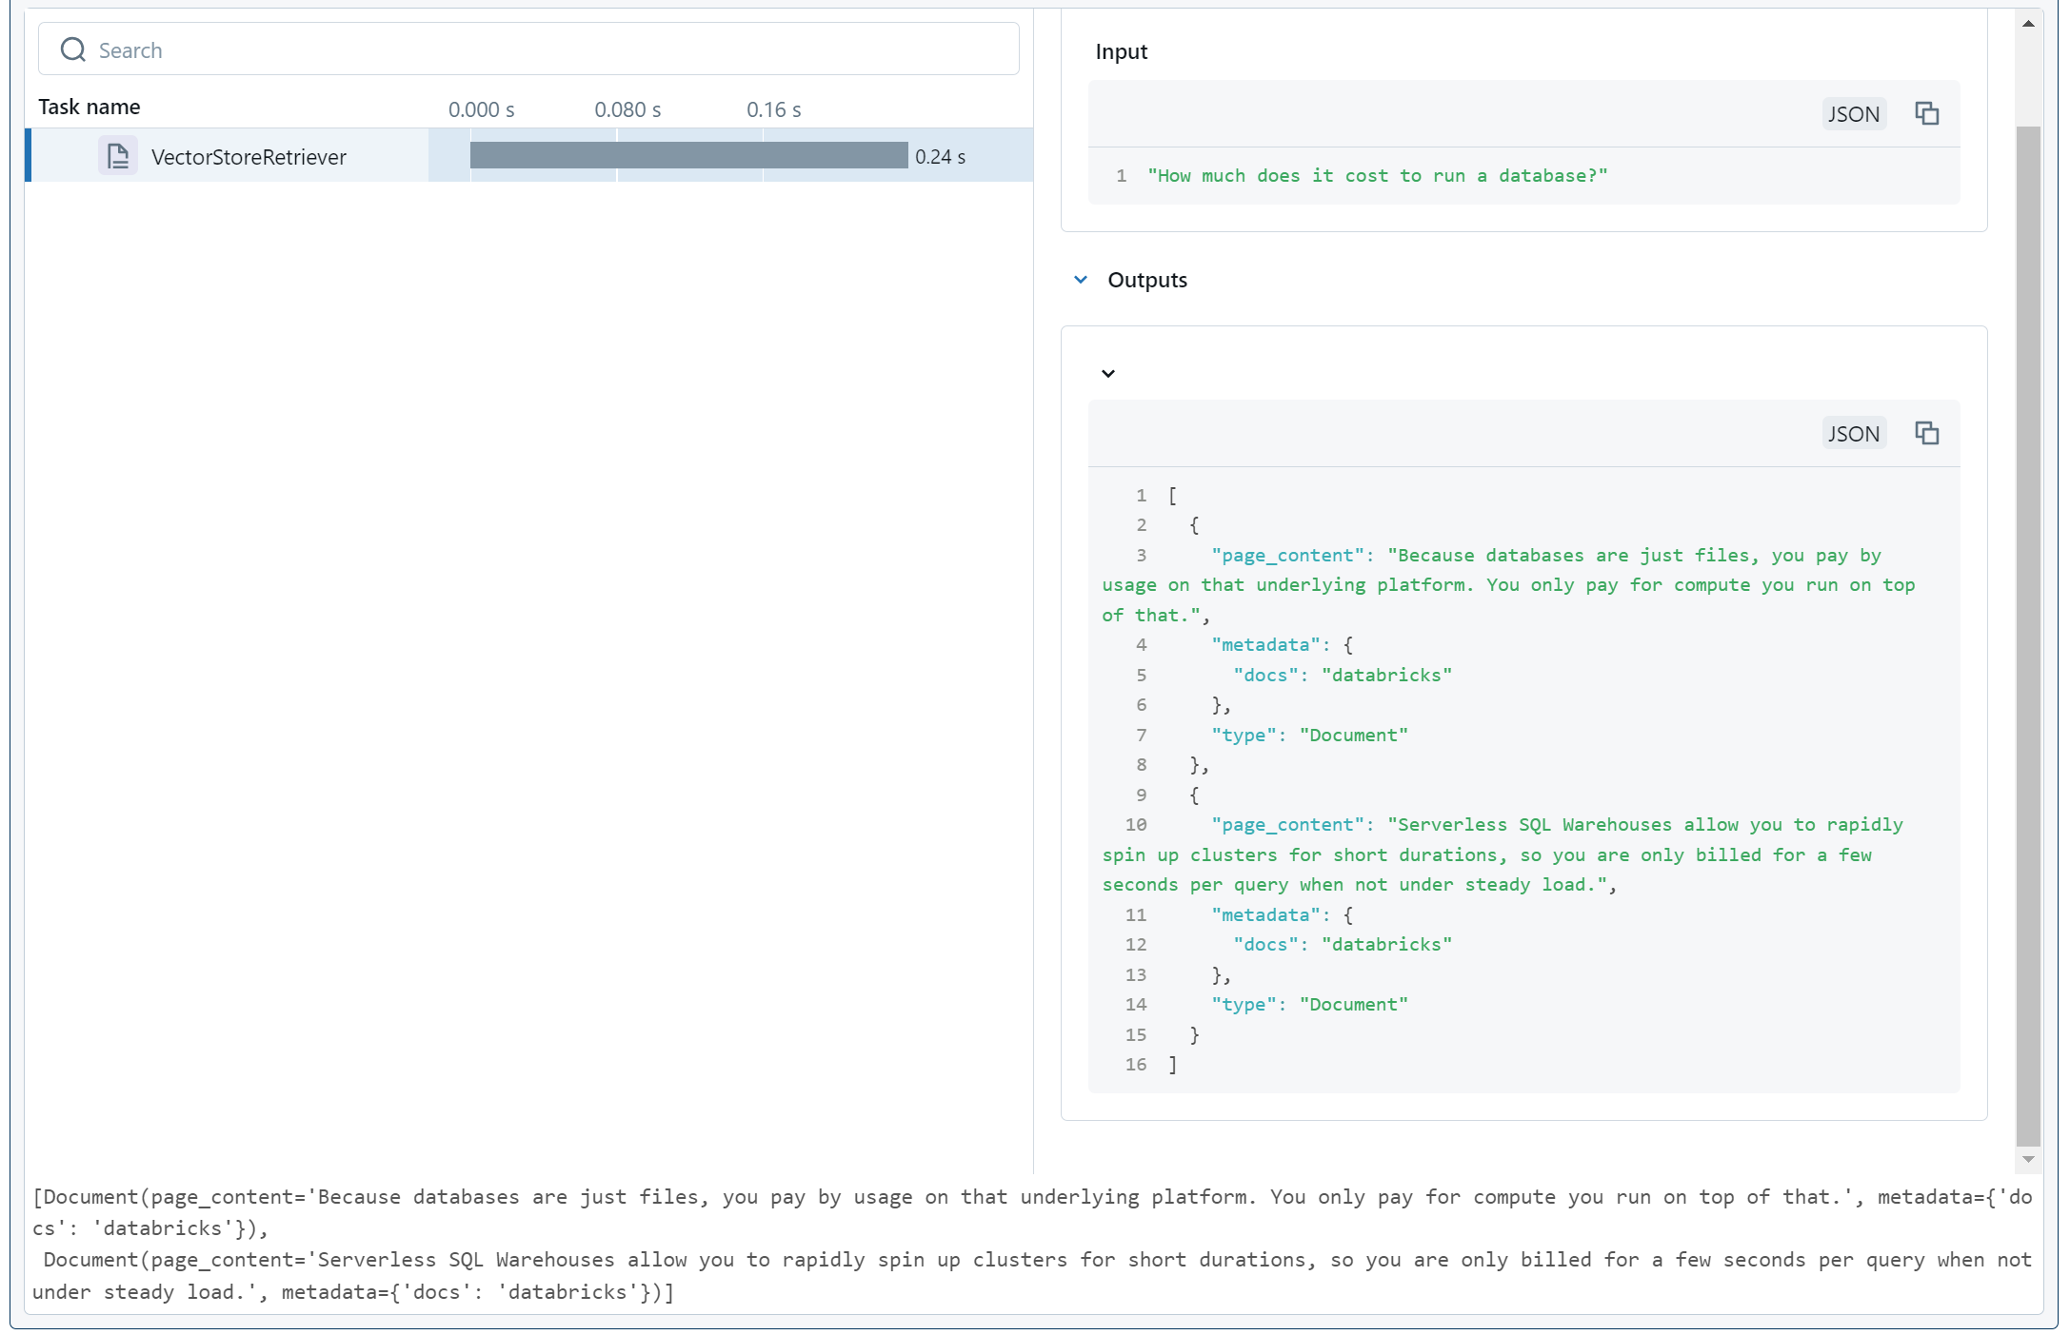2070x1335 pixels.
Task: Click the 0.000 s timeline marker
Action: coord(481,109)
